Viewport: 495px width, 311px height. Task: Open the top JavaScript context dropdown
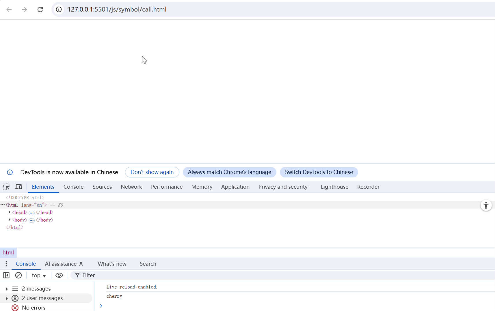tap(39, 276)
